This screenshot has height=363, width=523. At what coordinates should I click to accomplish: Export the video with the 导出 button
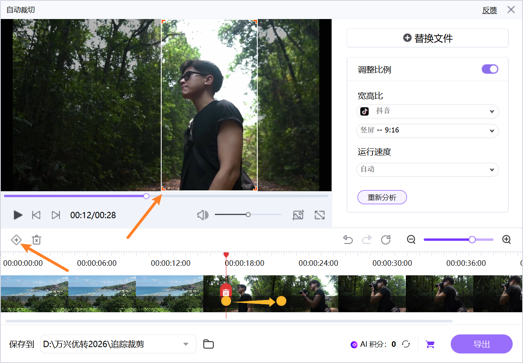pyautogui.click(x=481, y=344)
